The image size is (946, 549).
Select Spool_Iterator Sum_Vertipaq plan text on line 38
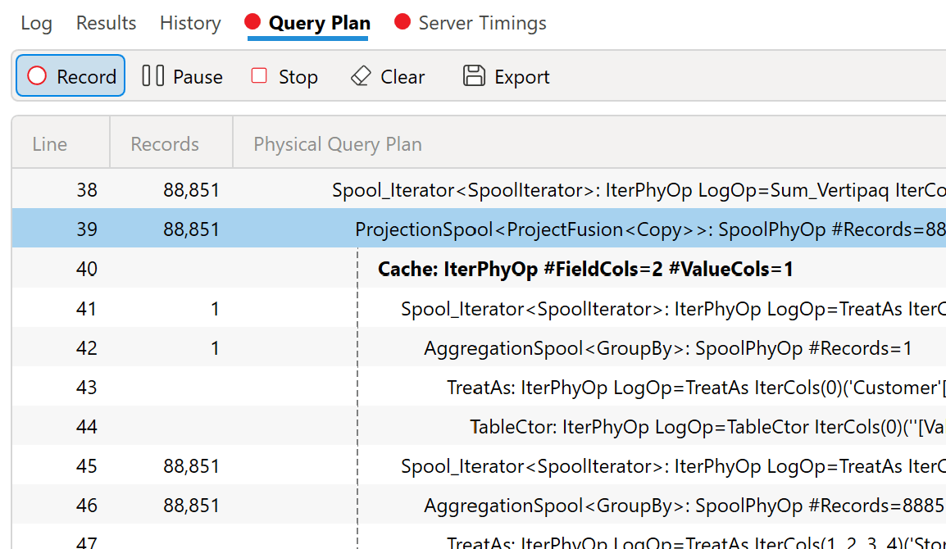[639, 190]
